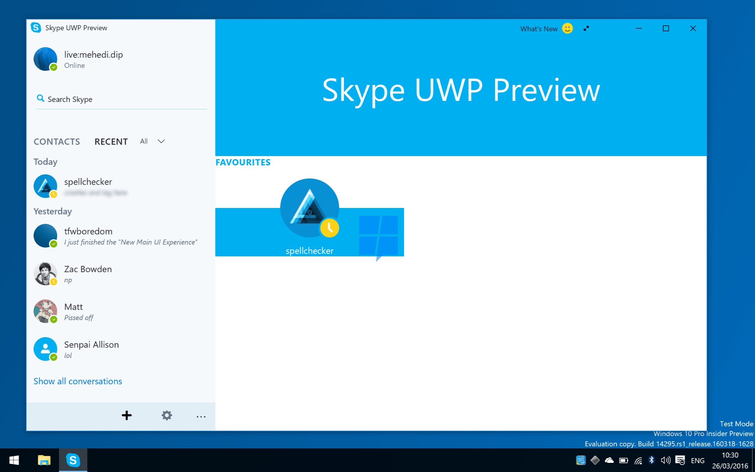Click the Show all conversations link

click(x=78, y=381)
